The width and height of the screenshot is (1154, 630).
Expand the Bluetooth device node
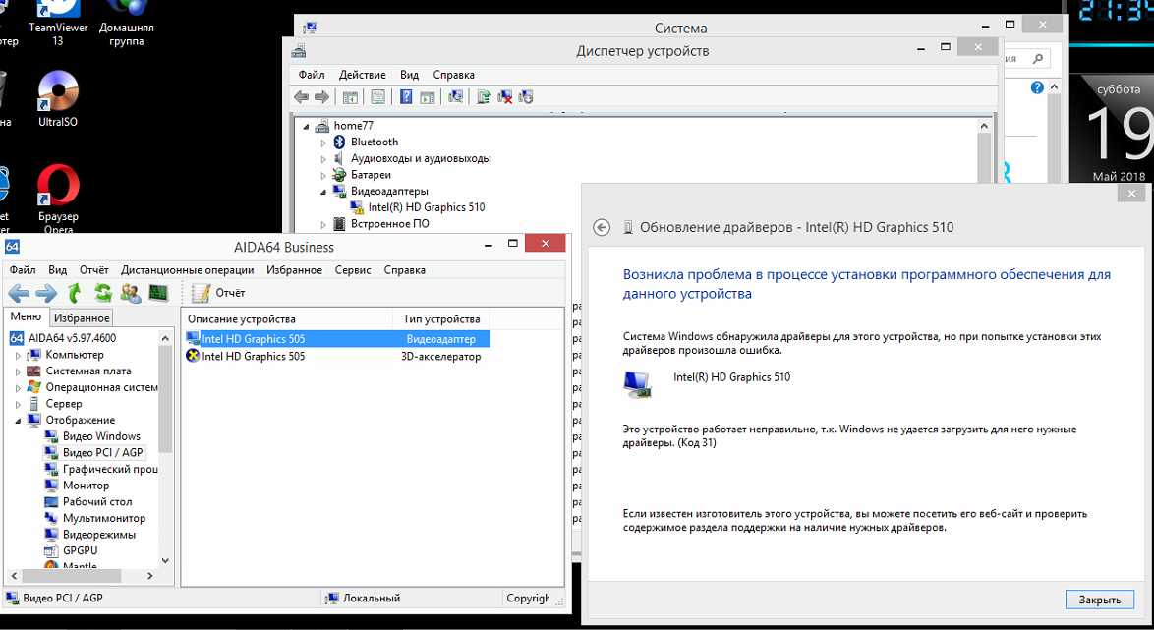click(323, 143)
